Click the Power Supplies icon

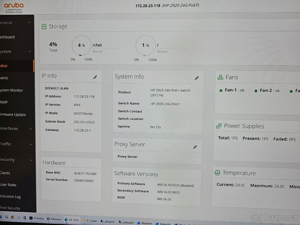[219, 126]
